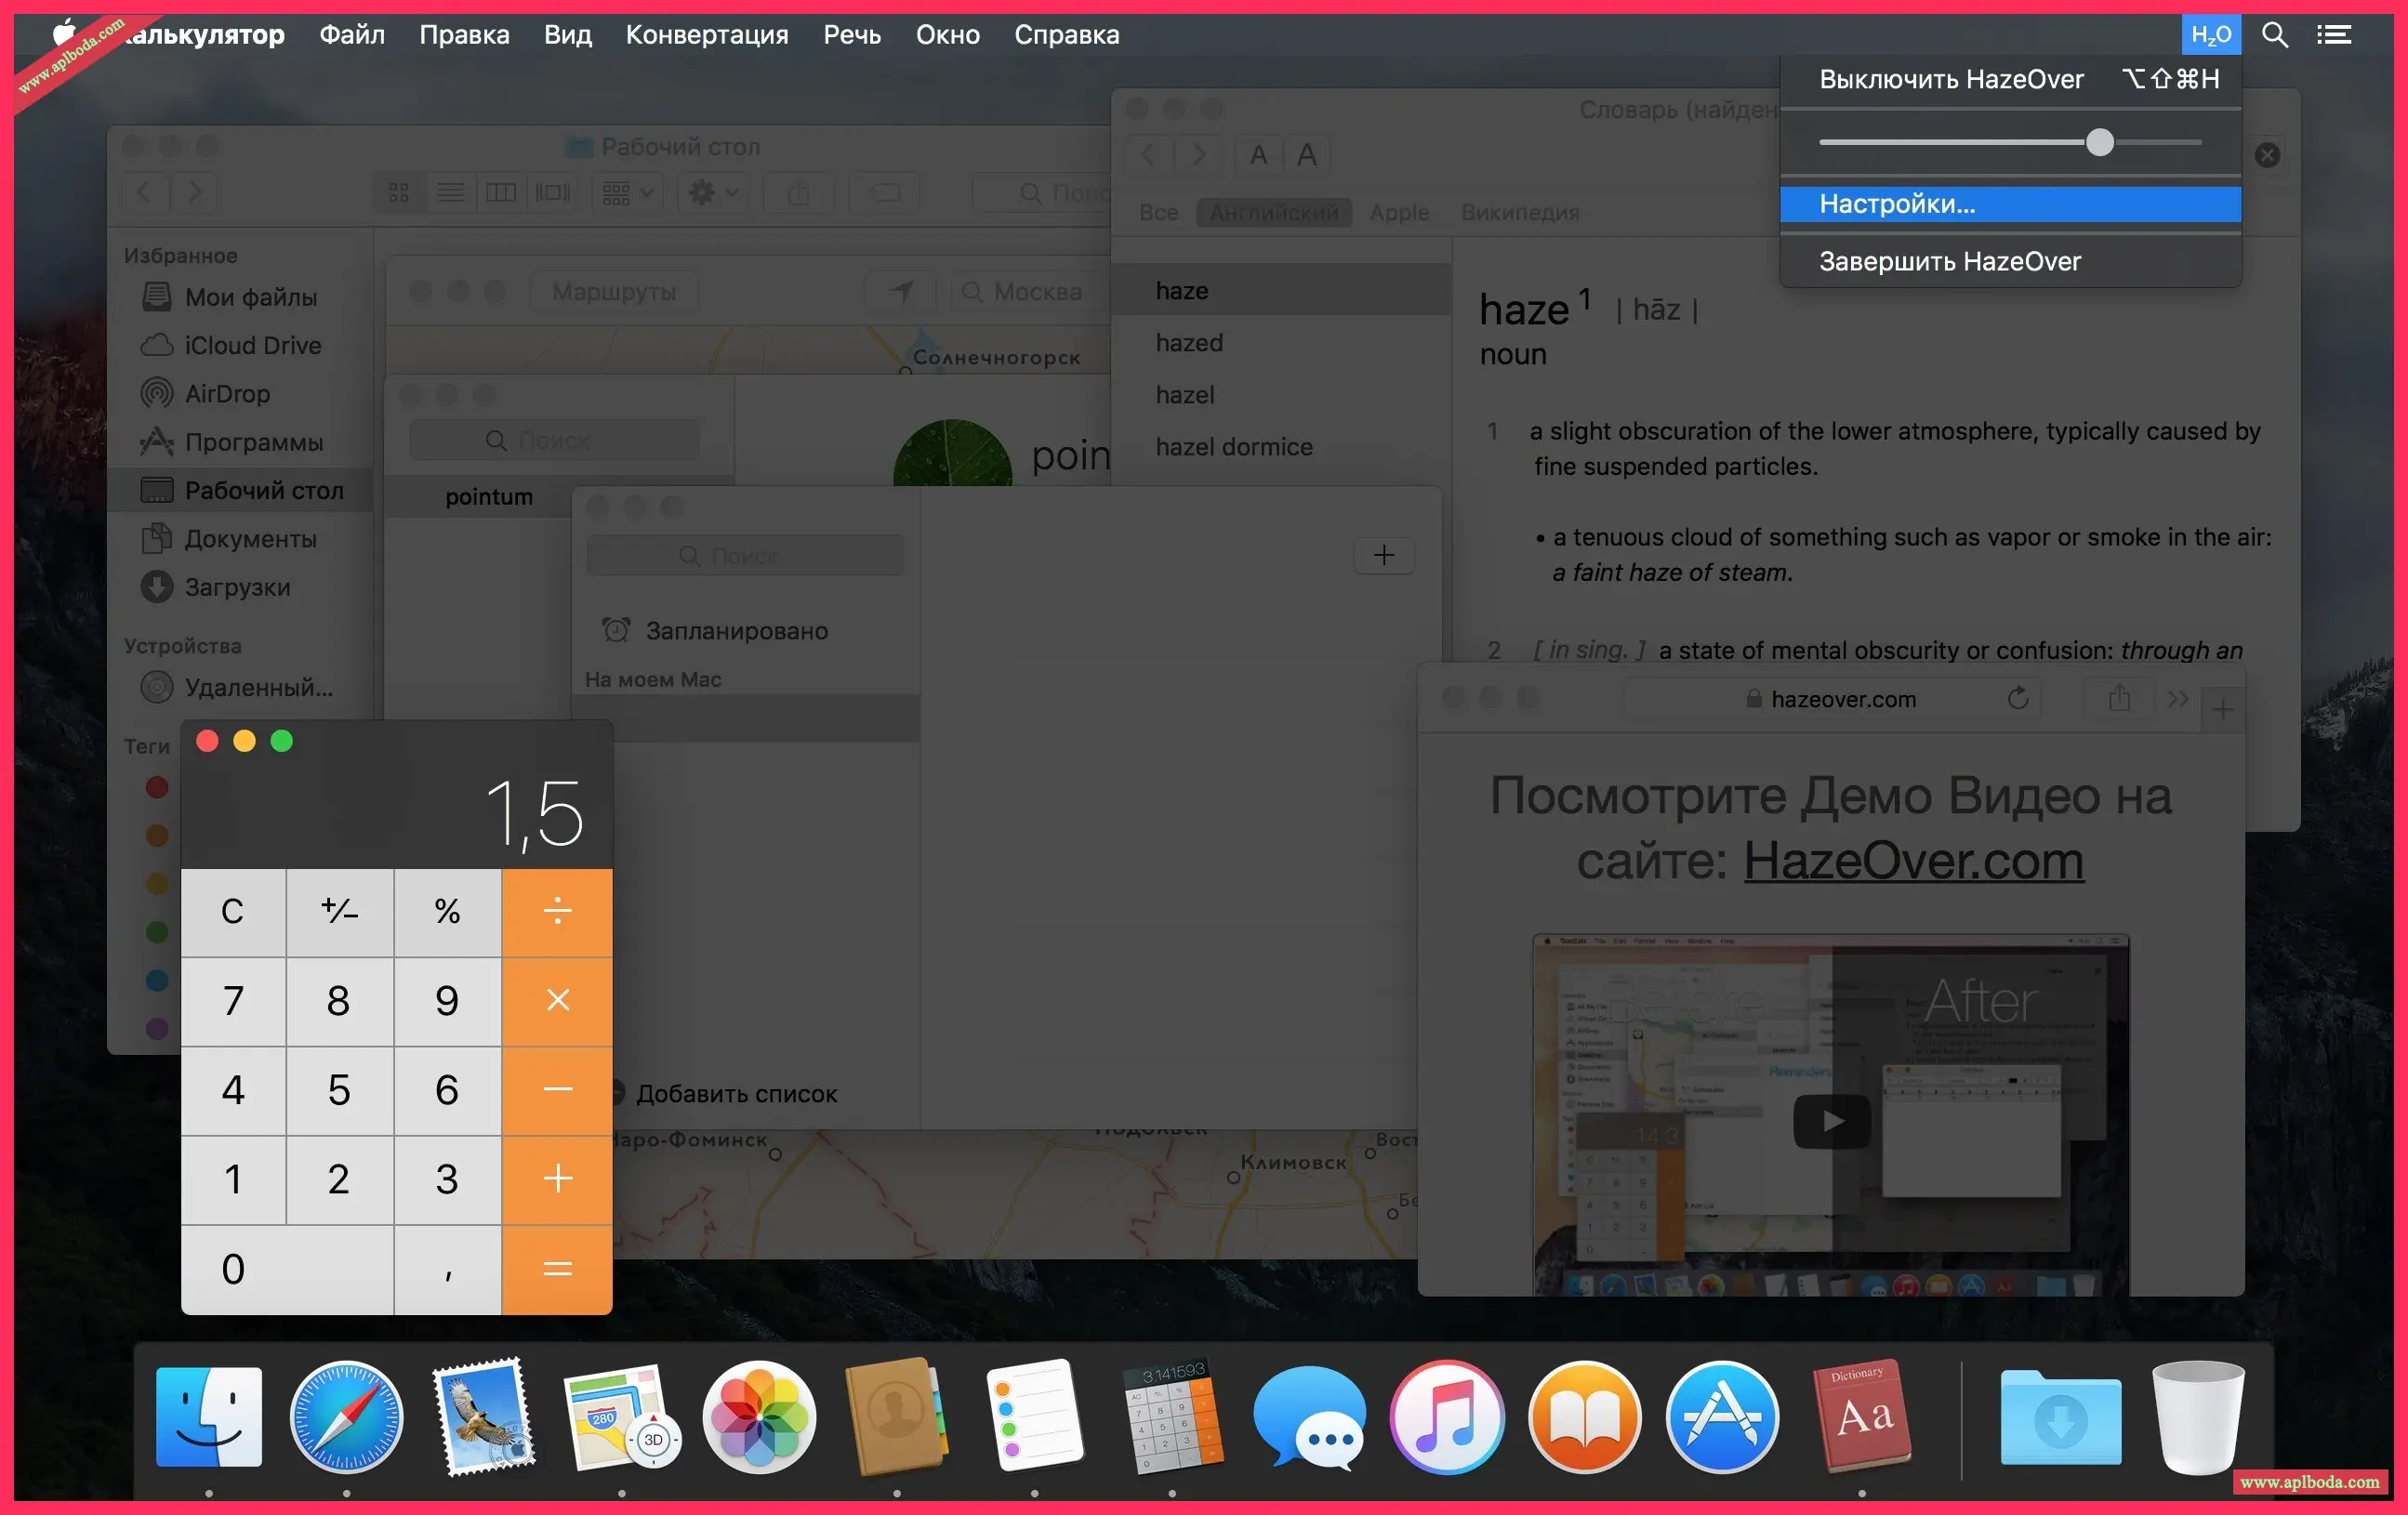Image resolution: width=2408 pixels, height=1515 pixels.
Task: Switch Finder to list view
Action: click(450, 192)
